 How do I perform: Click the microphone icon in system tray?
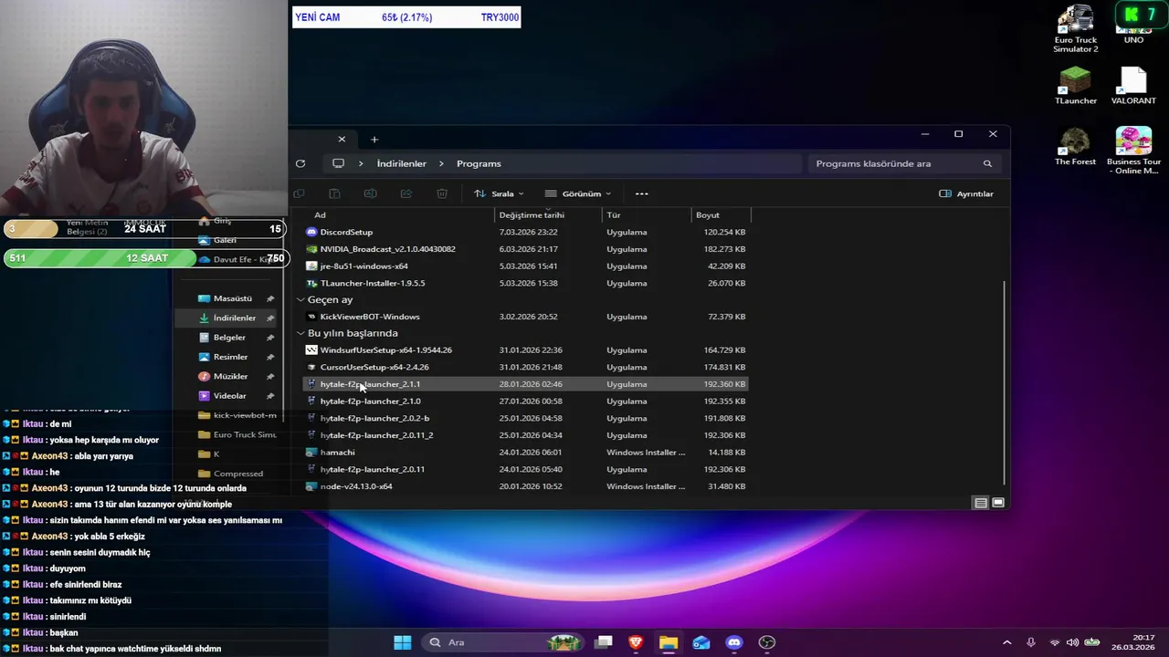coord(1031,642)
